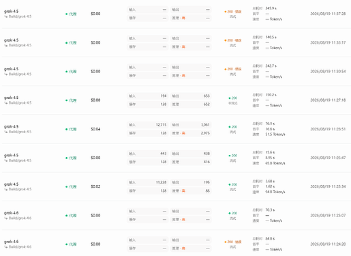Viewport: 351px width, 256px height.
Task: Click the timestamp 2026/08/19 11:25:34
Action: [328, 186]
